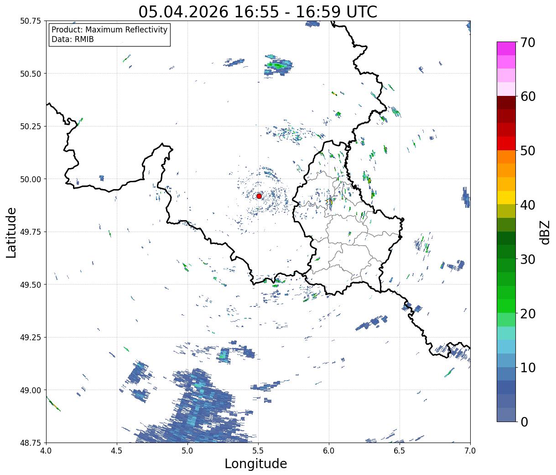This screenshot has height=475, width=556.
Task: Click the Data: RMIB text
Action: pyautogui.click(x=73, y=39)
